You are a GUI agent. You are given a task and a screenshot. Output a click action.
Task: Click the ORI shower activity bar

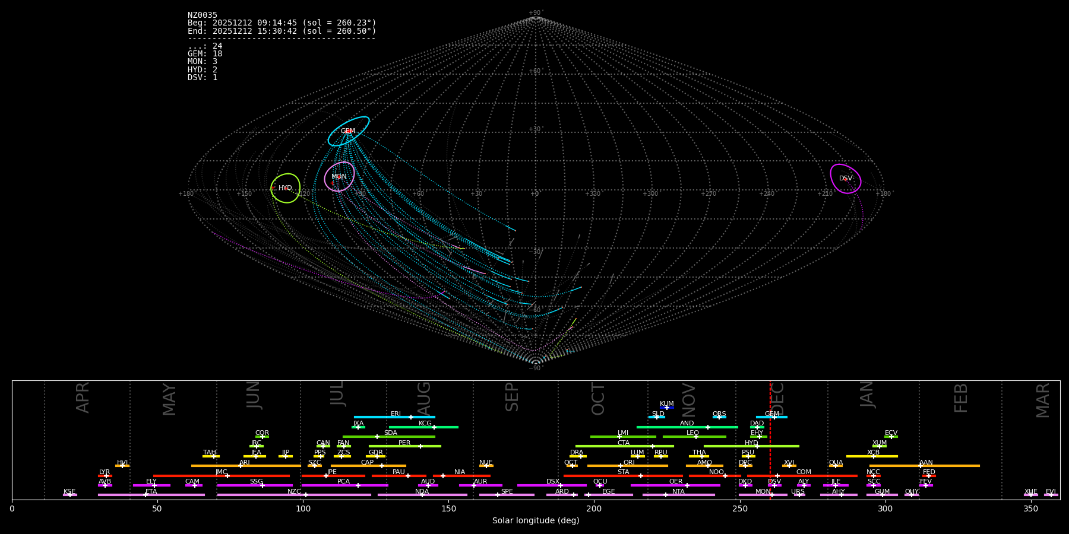tap(627, 466)
